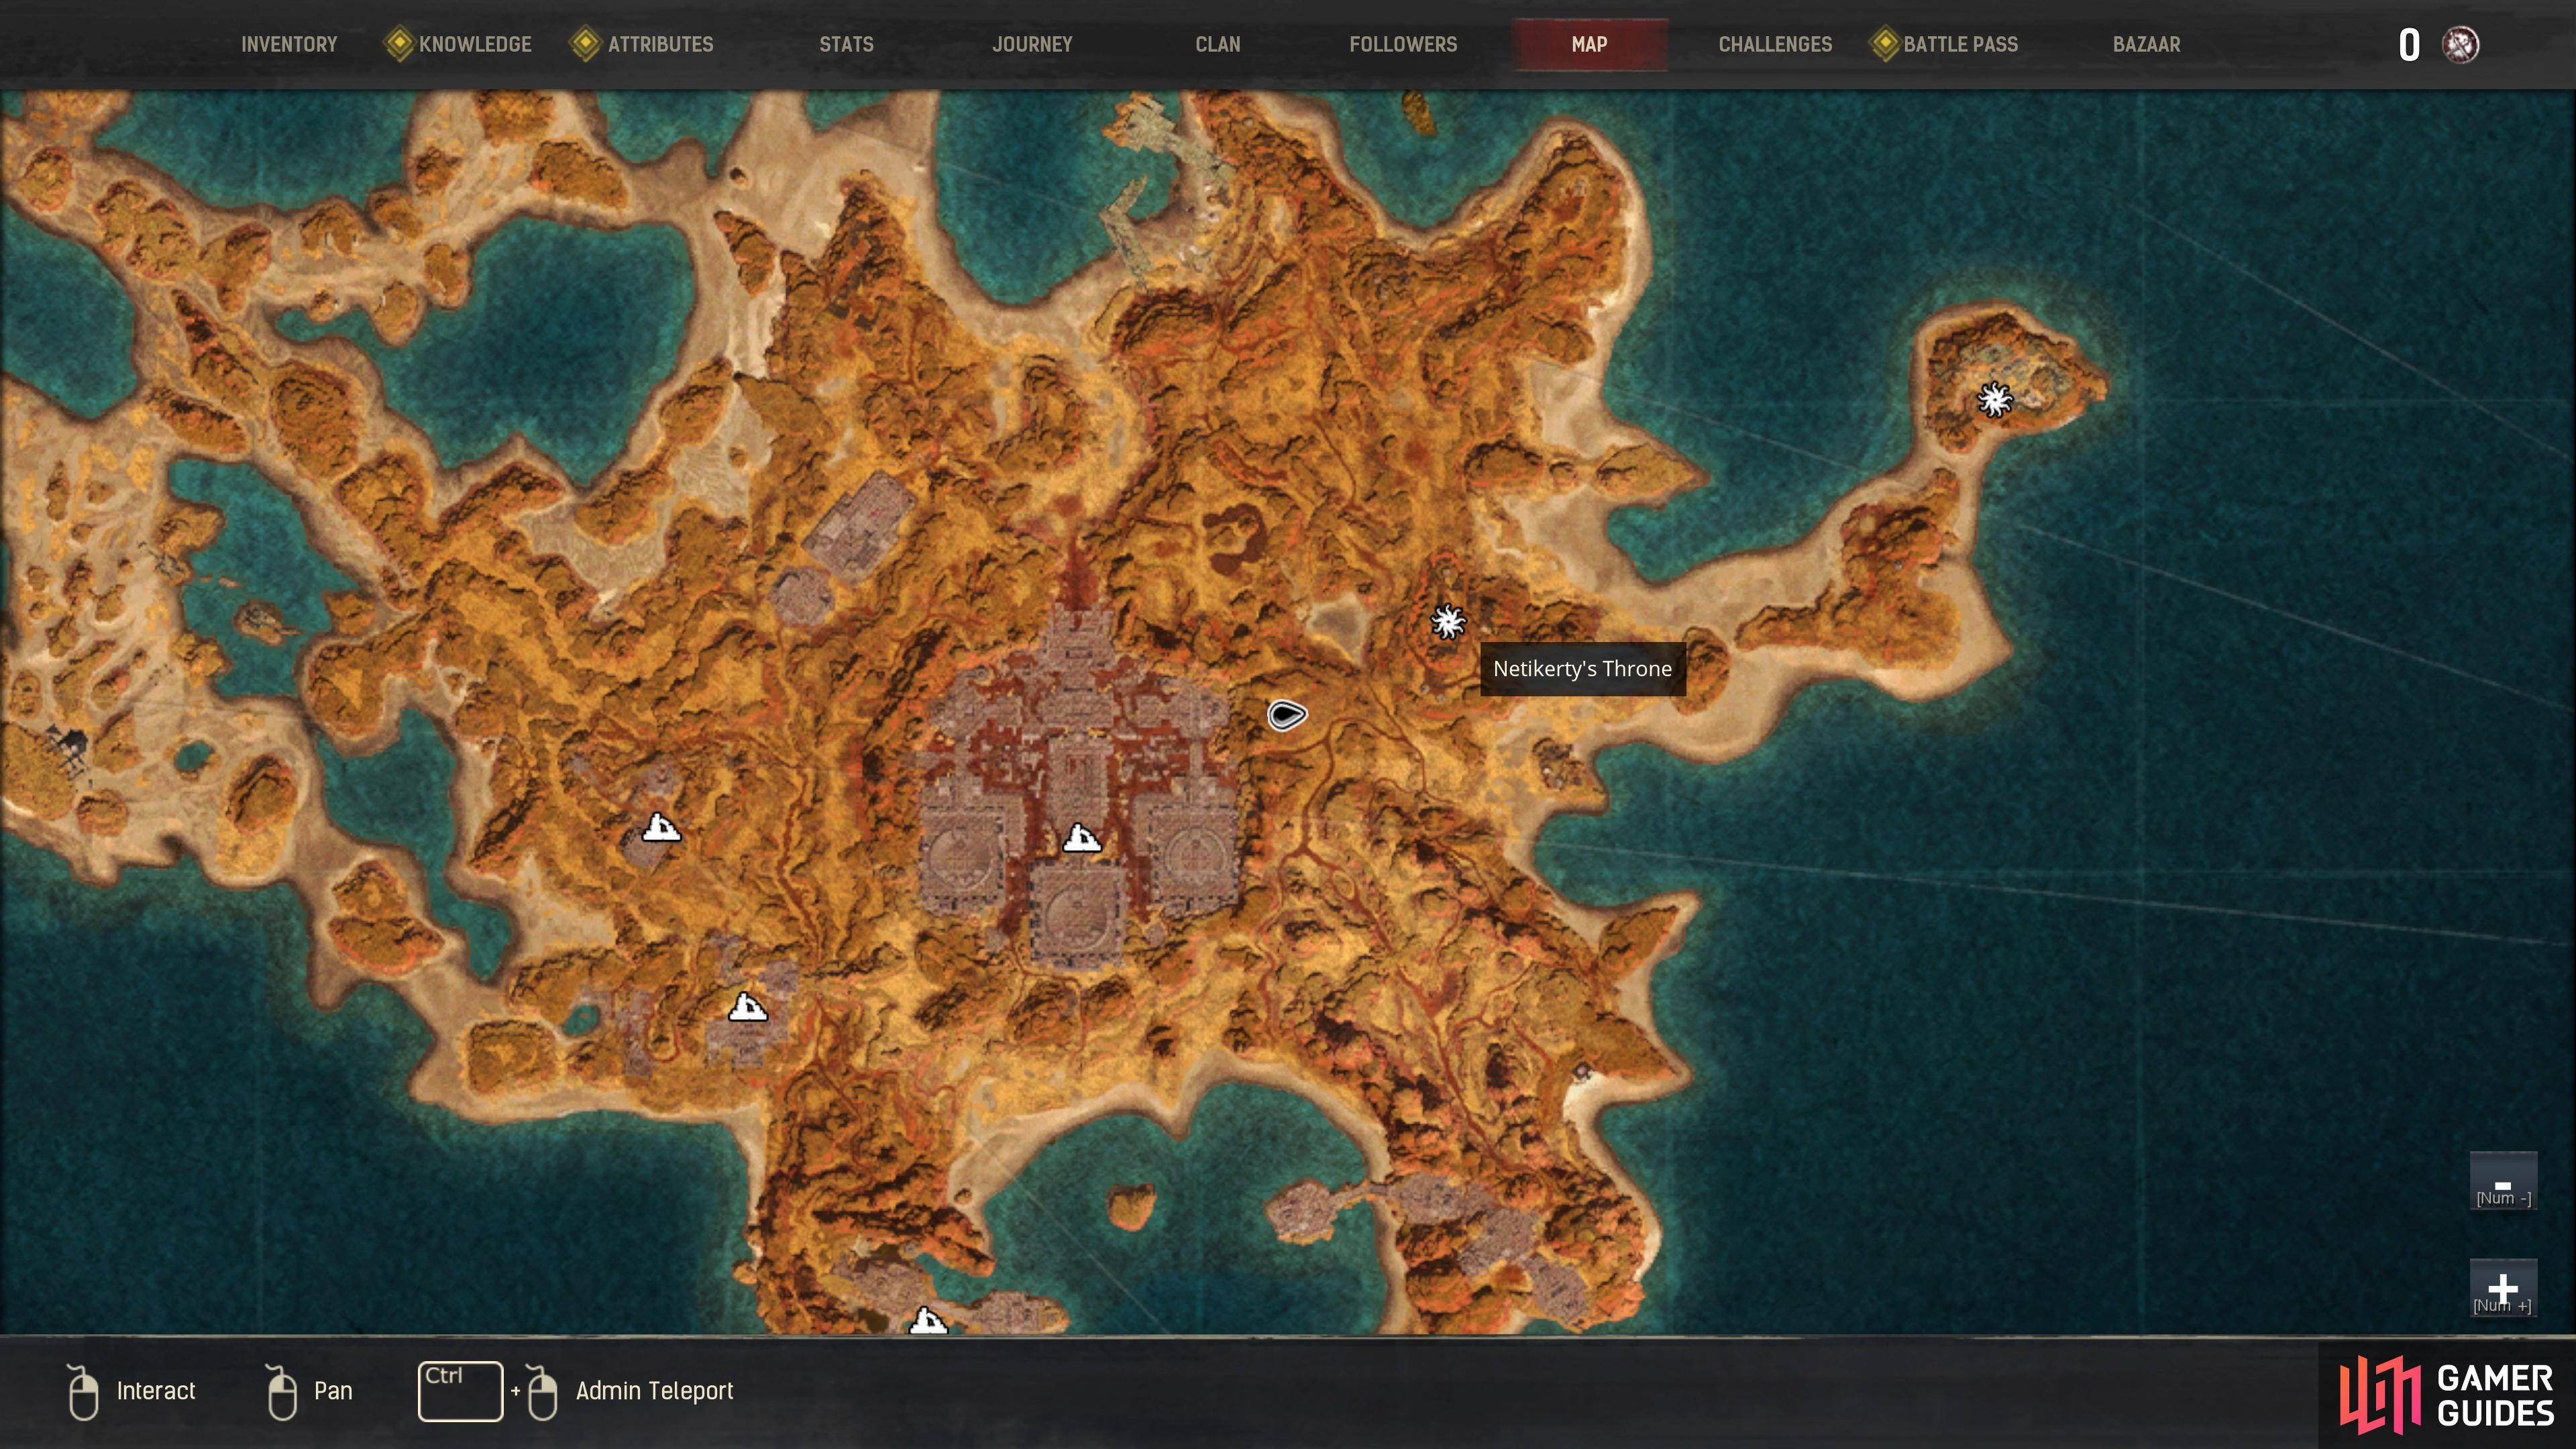The width and height of the screenshot is (2576, 1449).
Task: Zoom in the map with plus button
Action: (2503, 1288)
